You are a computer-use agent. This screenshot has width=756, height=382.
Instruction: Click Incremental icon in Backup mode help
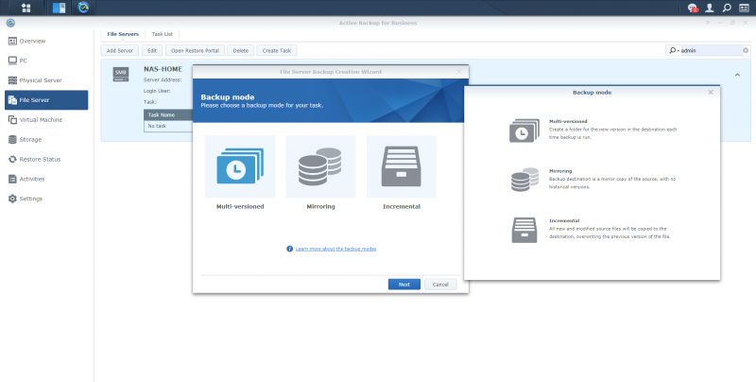[x=524, y=230]
